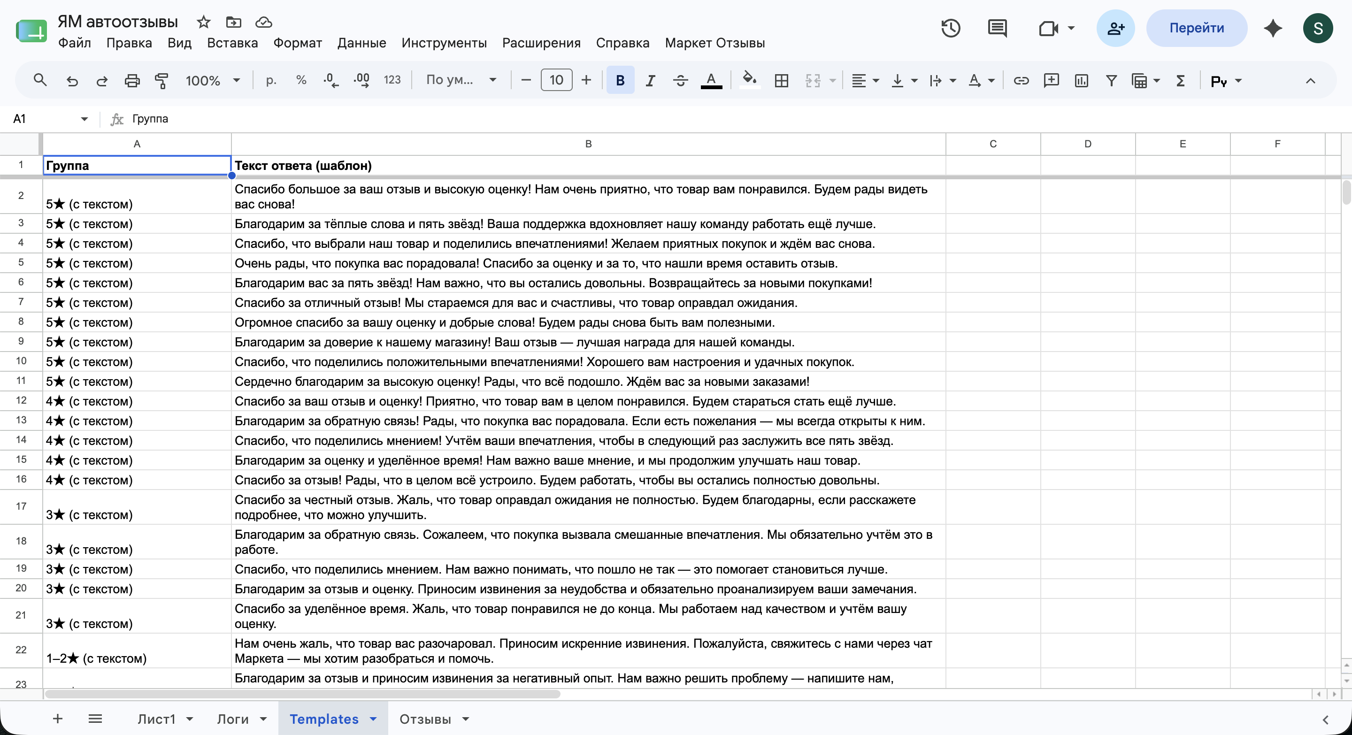
Task: Click the borders grid icon
Action: pos(781,80)
